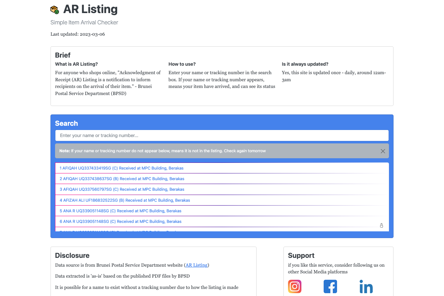Image resolution: width=444 pixels, height=296 pixels.
Task: Click the package box logo icon
Action: 55,10
